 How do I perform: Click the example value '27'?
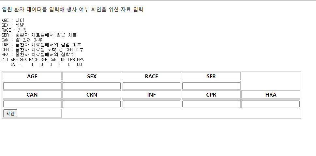(x=13, y=65)
